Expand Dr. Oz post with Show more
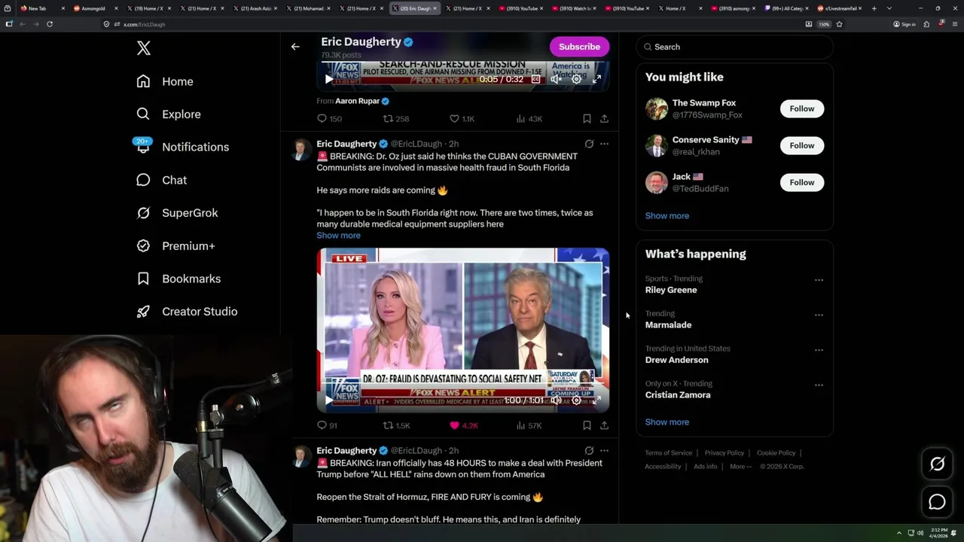Image resolution: width=964 pixels, height=542 pixels. point(338,236)
